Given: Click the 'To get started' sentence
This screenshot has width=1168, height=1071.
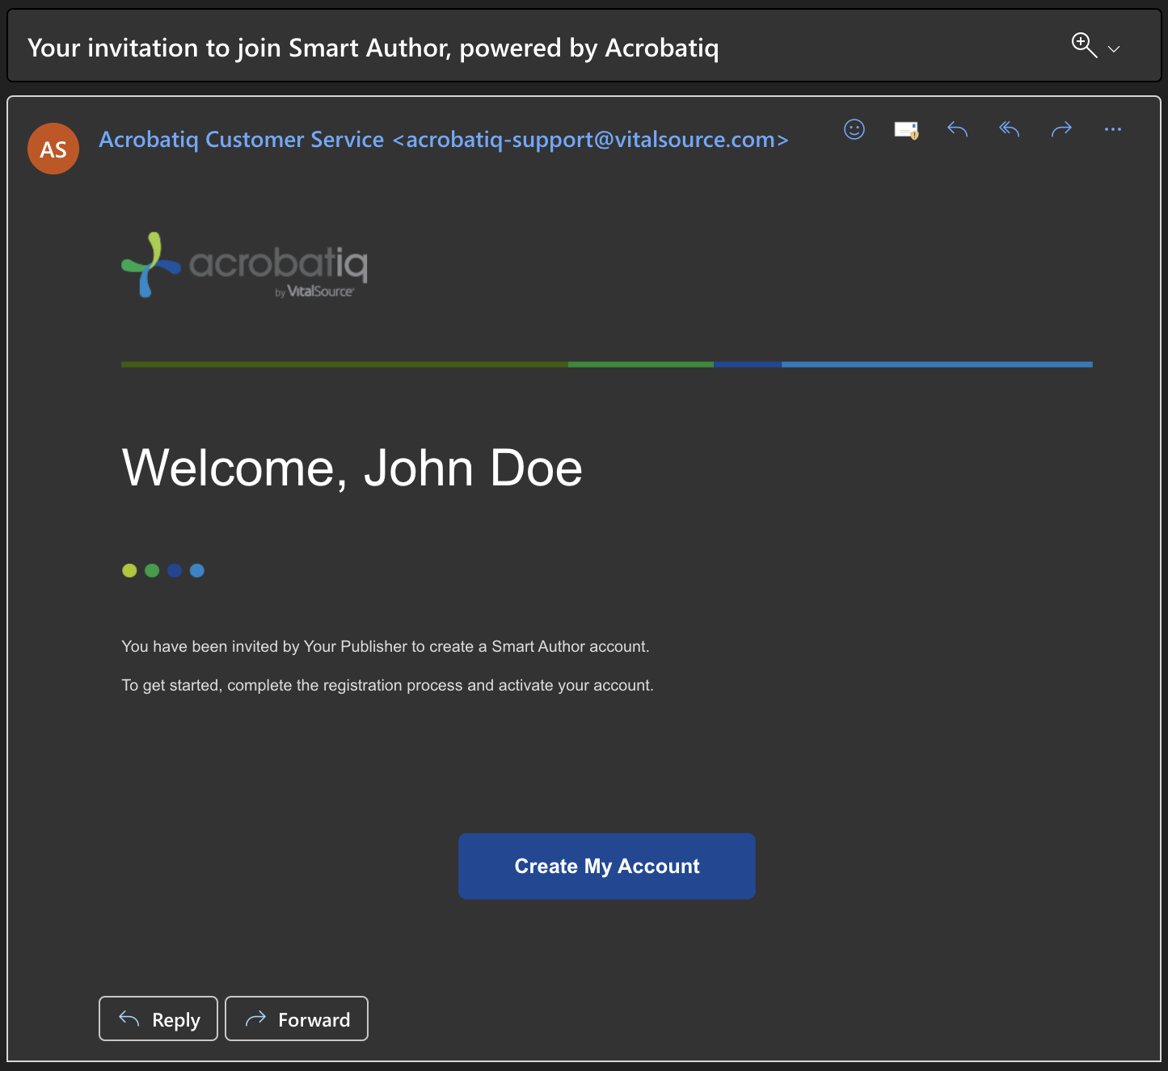Looking at the screenshot, I should 387,685.
